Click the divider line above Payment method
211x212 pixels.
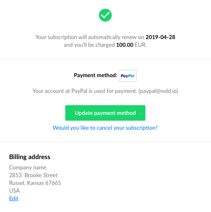[x=105, y=59]
